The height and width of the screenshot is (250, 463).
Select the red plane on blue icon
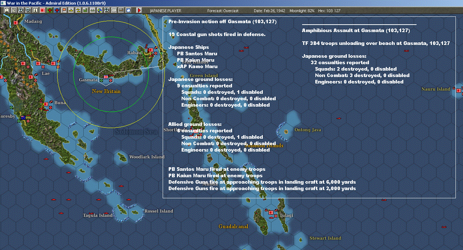57,10
